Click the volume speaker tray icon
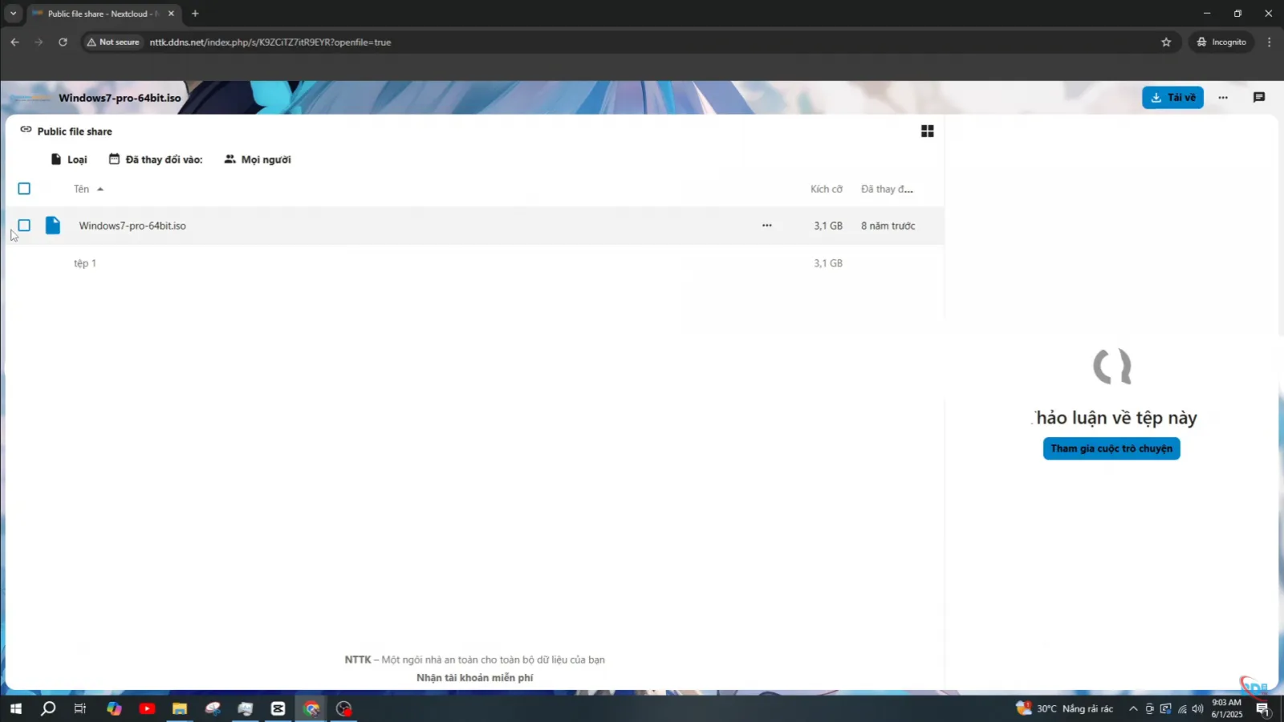1284x722 pixels. (x=1198, y=708)
